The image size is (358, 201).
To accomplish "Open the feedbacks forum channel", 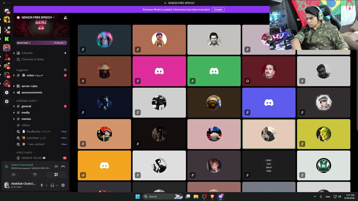I will 41,131.
